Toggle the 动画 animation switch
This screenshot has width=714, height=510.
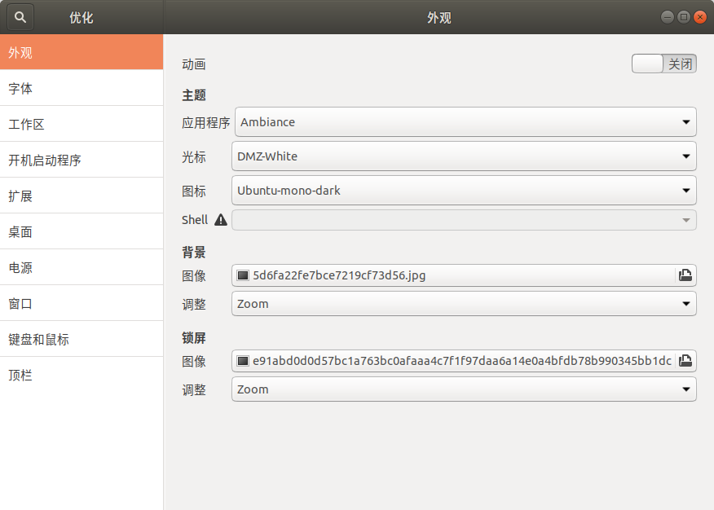[664, 64]
